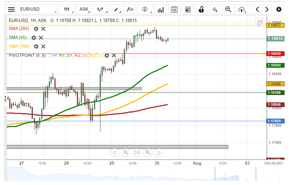Viewport: 290px width, 185px height.
Task: Click the left navigator range handle
Action: [215, 174]
